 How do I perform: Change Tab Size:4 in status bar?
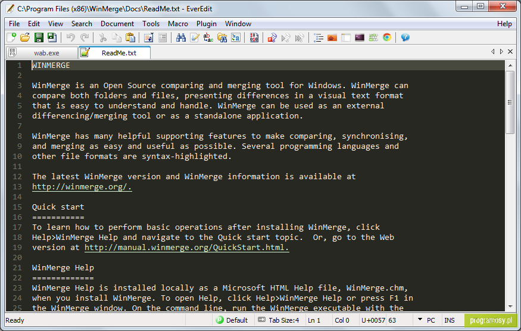[279, 320]
